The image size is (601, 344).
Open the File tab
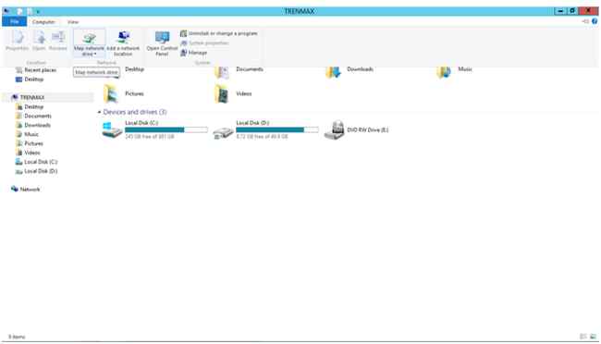[14, 22]
